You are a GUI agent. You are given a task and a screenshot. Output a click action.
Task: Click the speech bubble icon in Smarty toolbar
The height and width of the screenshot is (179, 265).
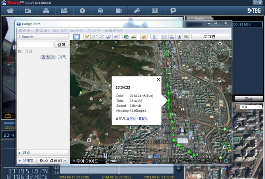173,11
